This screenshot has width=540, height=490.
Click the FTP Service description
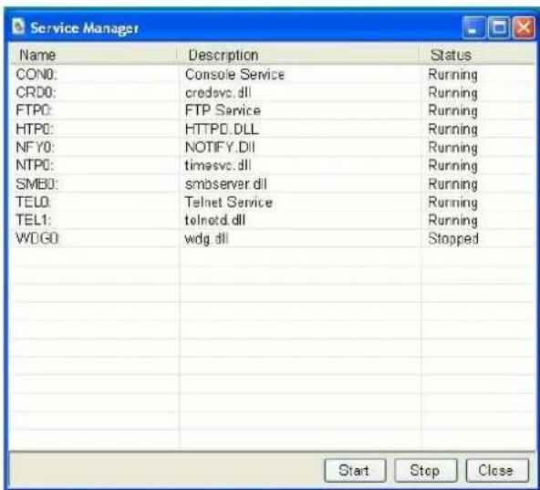(x=223, y=110)
